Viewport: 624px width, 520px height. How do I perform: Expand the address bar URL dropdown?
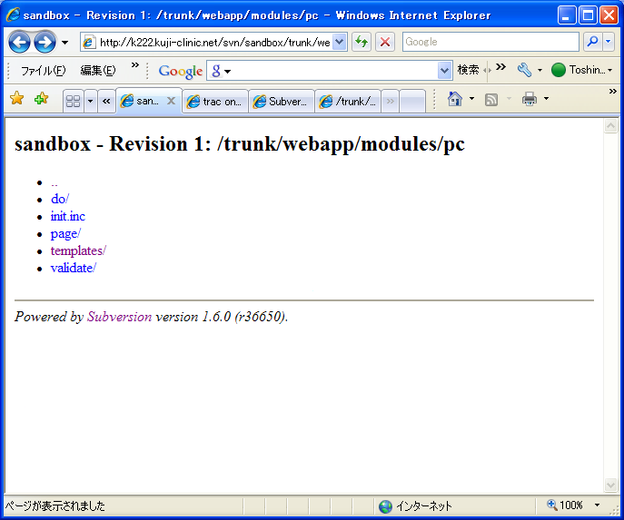coord(340,42)
